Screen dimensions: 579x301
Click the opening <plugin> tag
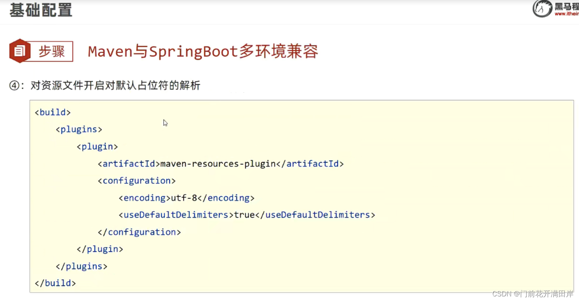(97, 146)
